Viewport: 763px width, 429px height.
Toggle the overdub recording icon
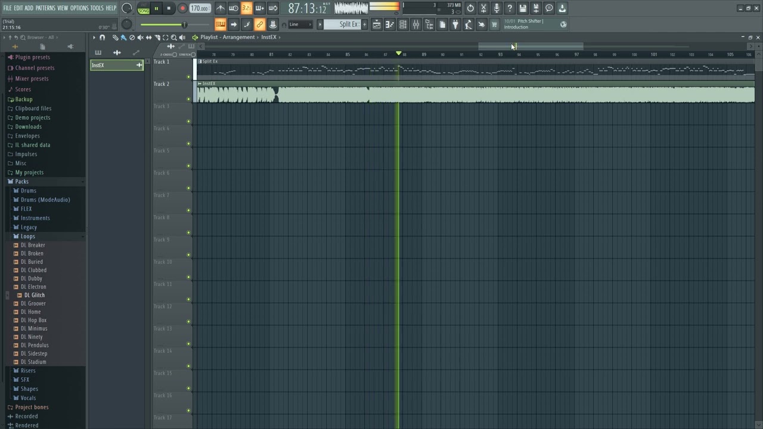pyautogui.click(x=259, y=8)
